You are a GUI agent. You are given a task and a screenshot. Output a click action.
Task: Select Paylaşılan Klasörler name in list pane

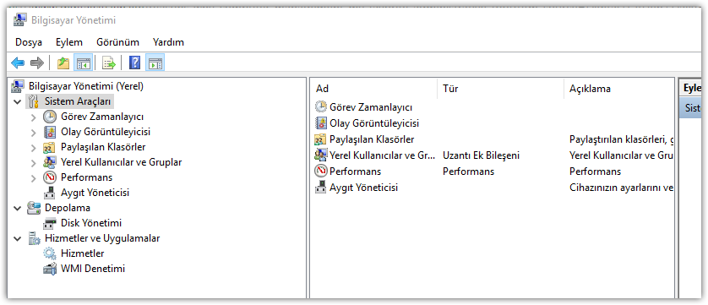(372, 139)
